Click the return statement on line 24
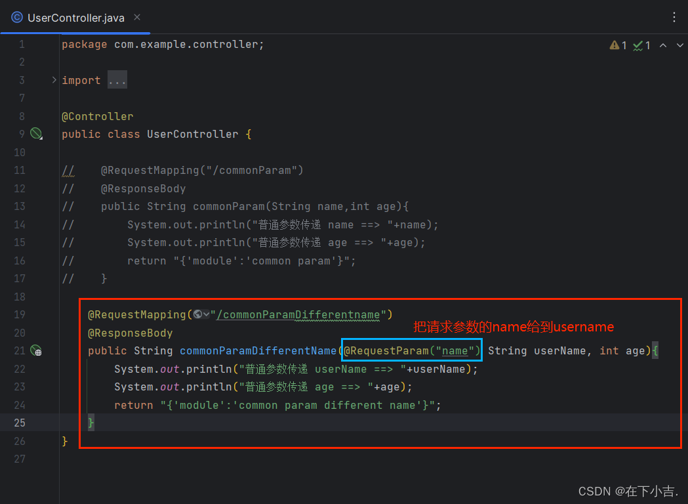This screenshot has height=504, width=688. point(277,405)
